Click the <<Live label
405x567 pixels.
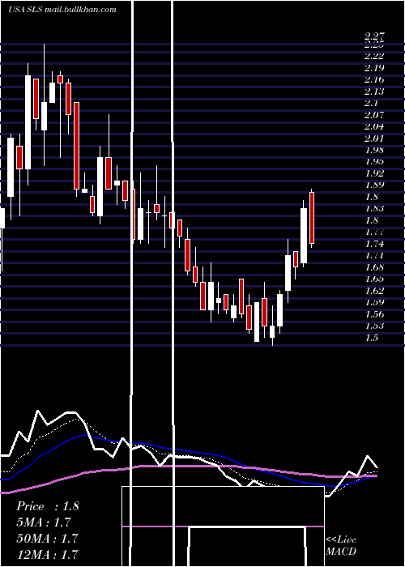[x=341, y=540]
